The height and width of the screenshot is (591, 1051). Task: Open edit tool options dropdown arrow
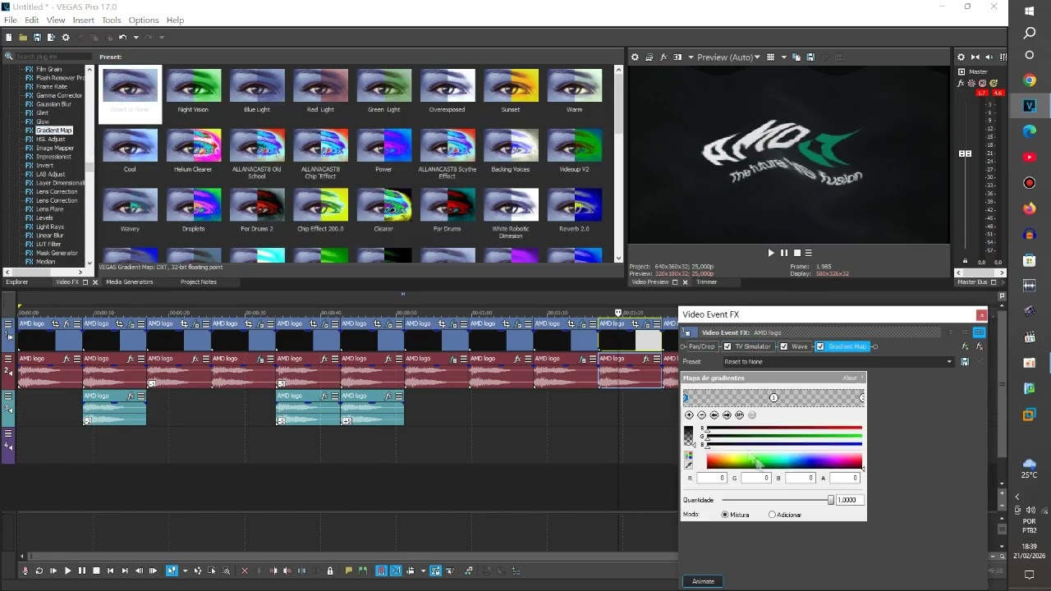pos(185,570)
